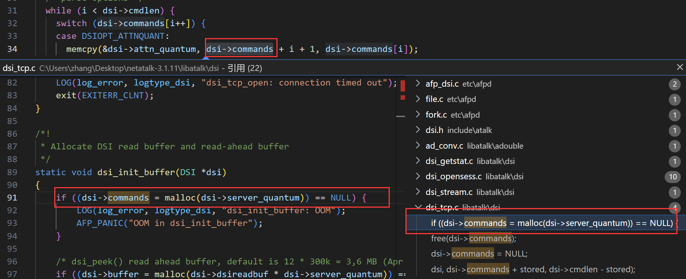Place cursor on dsi_init_buffer function name
Screen dimensions: 686x279
click(136, 172)
